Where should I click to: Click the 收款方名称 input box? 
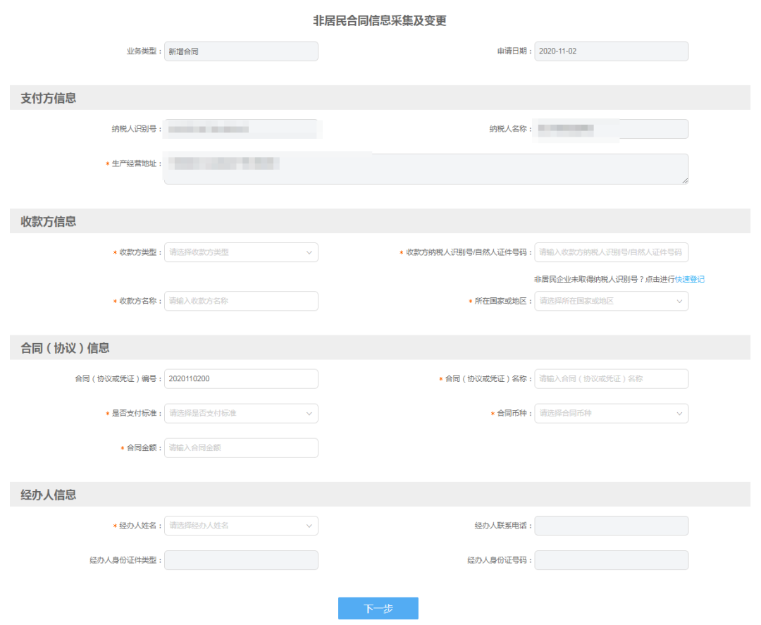[x=241, y=301]
